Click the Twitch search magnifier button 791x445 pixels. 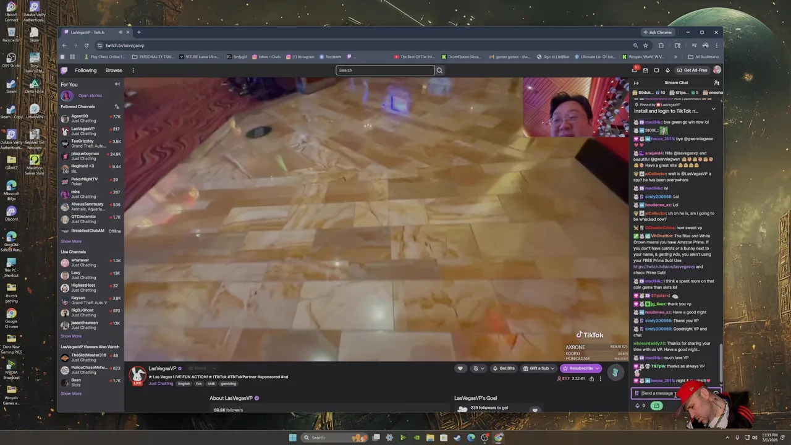439,70
